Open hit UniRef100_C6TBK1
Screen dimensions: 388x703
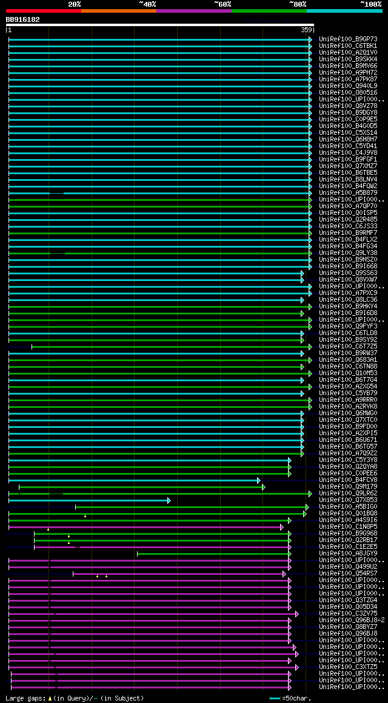348,46
